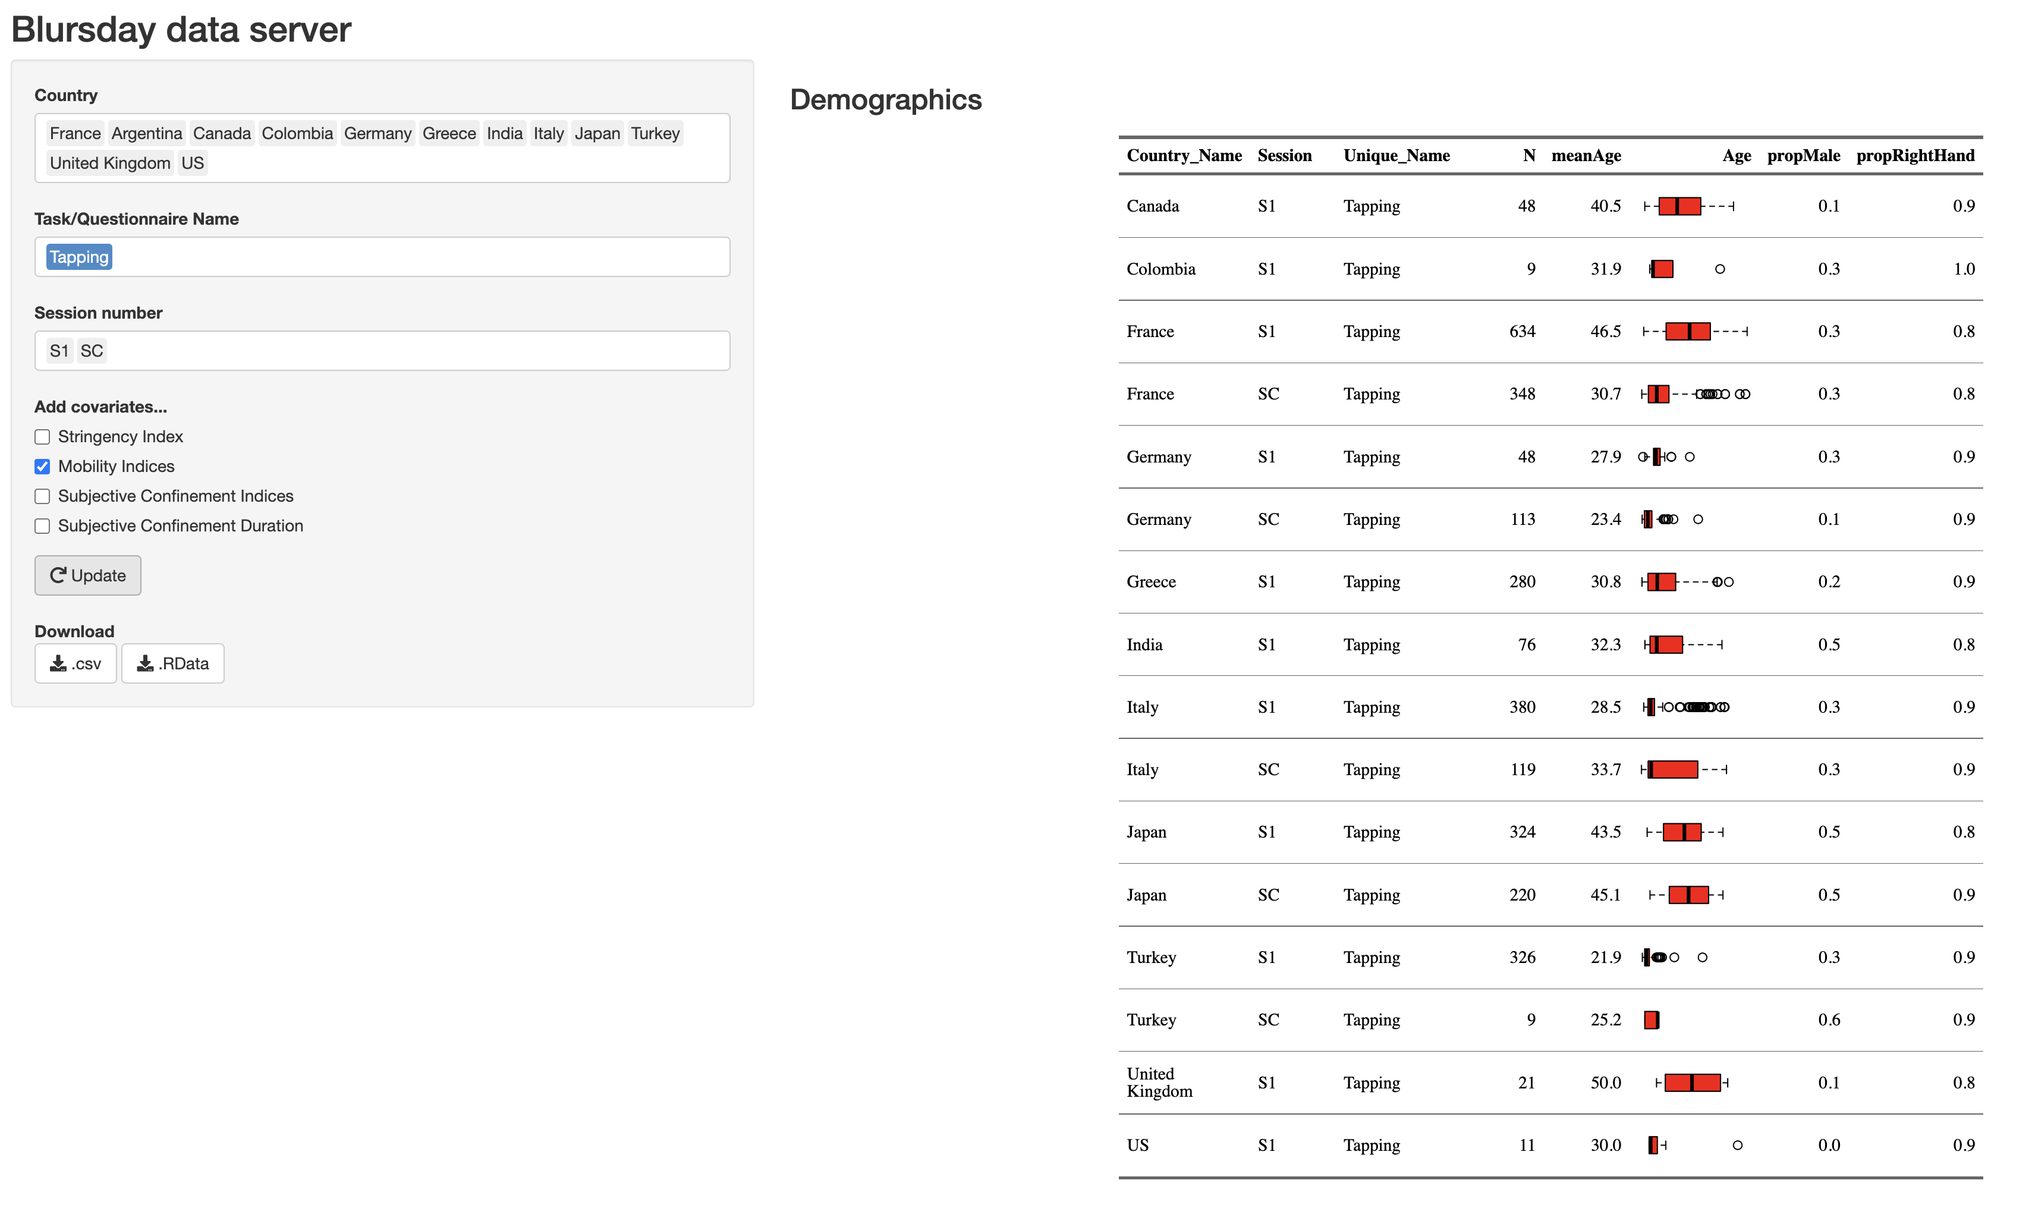The height and width of the screenshot is (1221, 2032).
Task: Select France in the Country list
Action: point(74,133)
